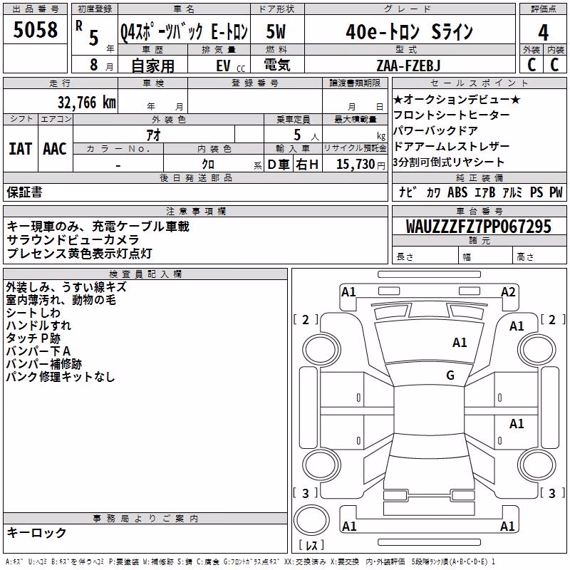Select the note キー現車のみ、充電ケーブル車載
570x570 pixels.
[x=98, y=226]
